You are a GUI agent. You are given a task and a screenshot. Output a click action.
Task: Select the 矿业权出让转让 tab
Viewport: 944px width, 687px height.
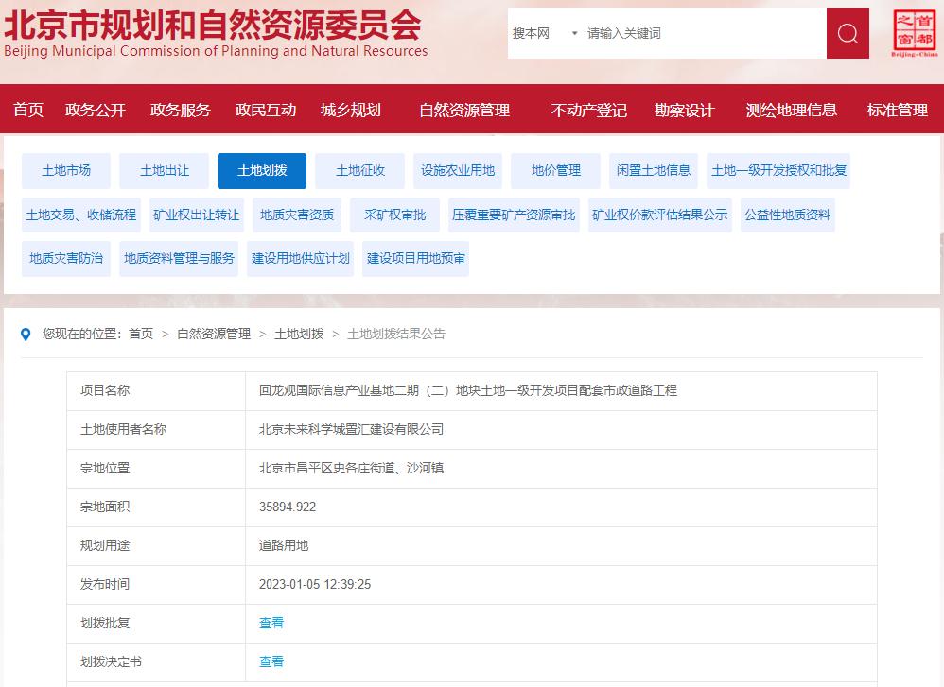coord(196,215)
